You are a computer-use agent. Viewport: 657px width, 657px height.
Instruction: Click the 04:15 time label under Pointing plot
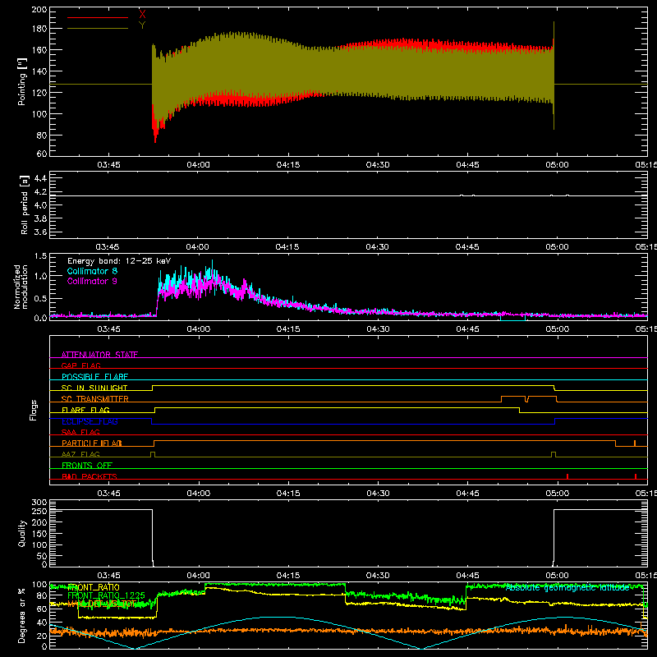coord(288,165)
